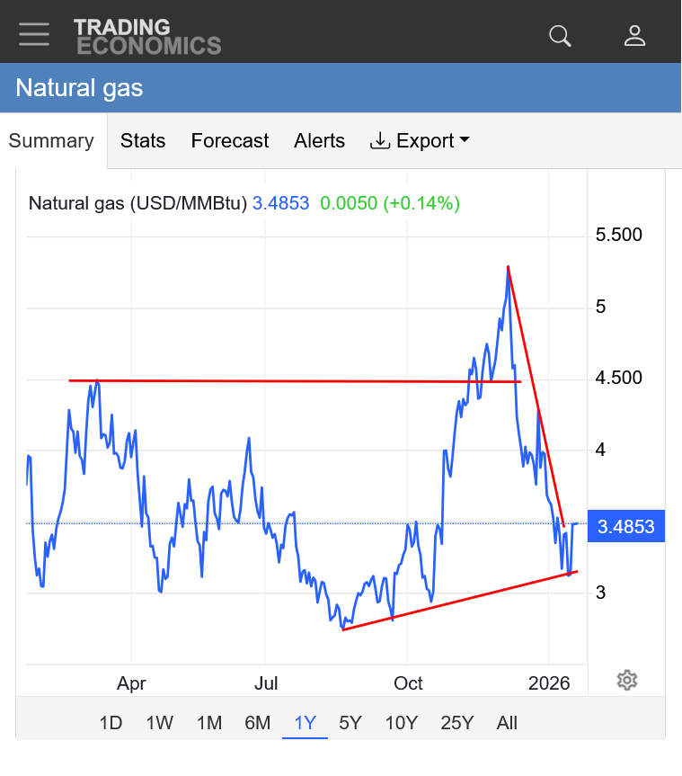Open the user account icon
Image resolution: width=682 pixels, height=776 pixels.
coord(635,35)
